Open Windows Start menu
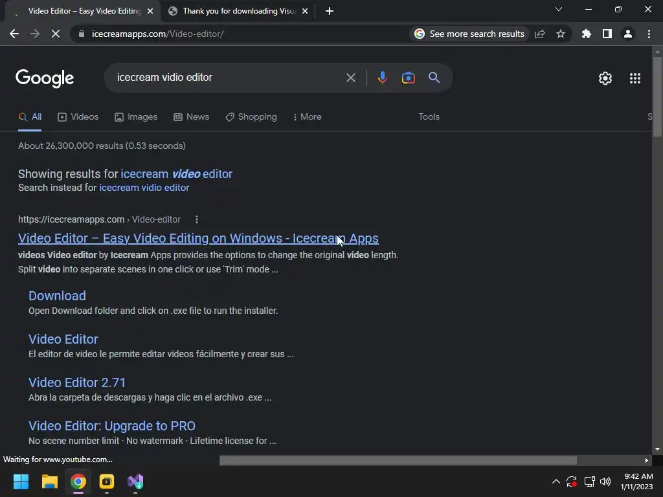 click(21, 481)
